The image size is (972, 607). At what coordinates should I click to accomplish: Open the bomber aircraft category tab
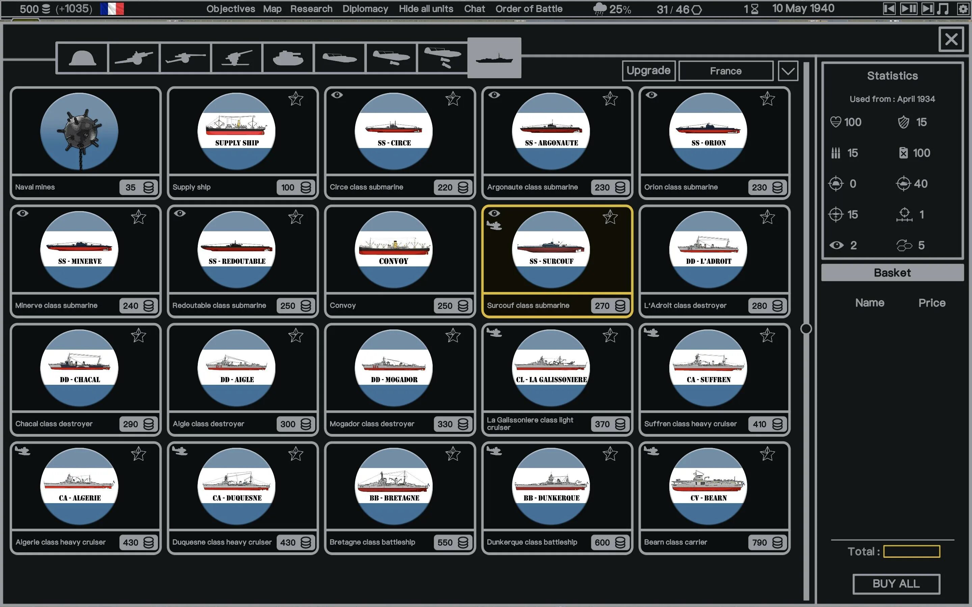[x=442, y=59]
